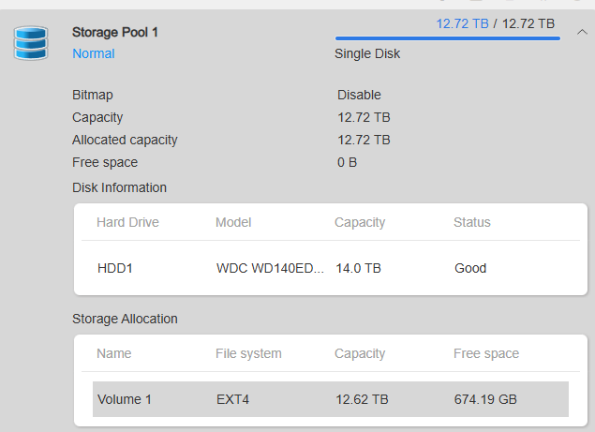Click the WDC WD140ED model cell
This screenshot has width=595, height=432.
[x=271, y=268]
